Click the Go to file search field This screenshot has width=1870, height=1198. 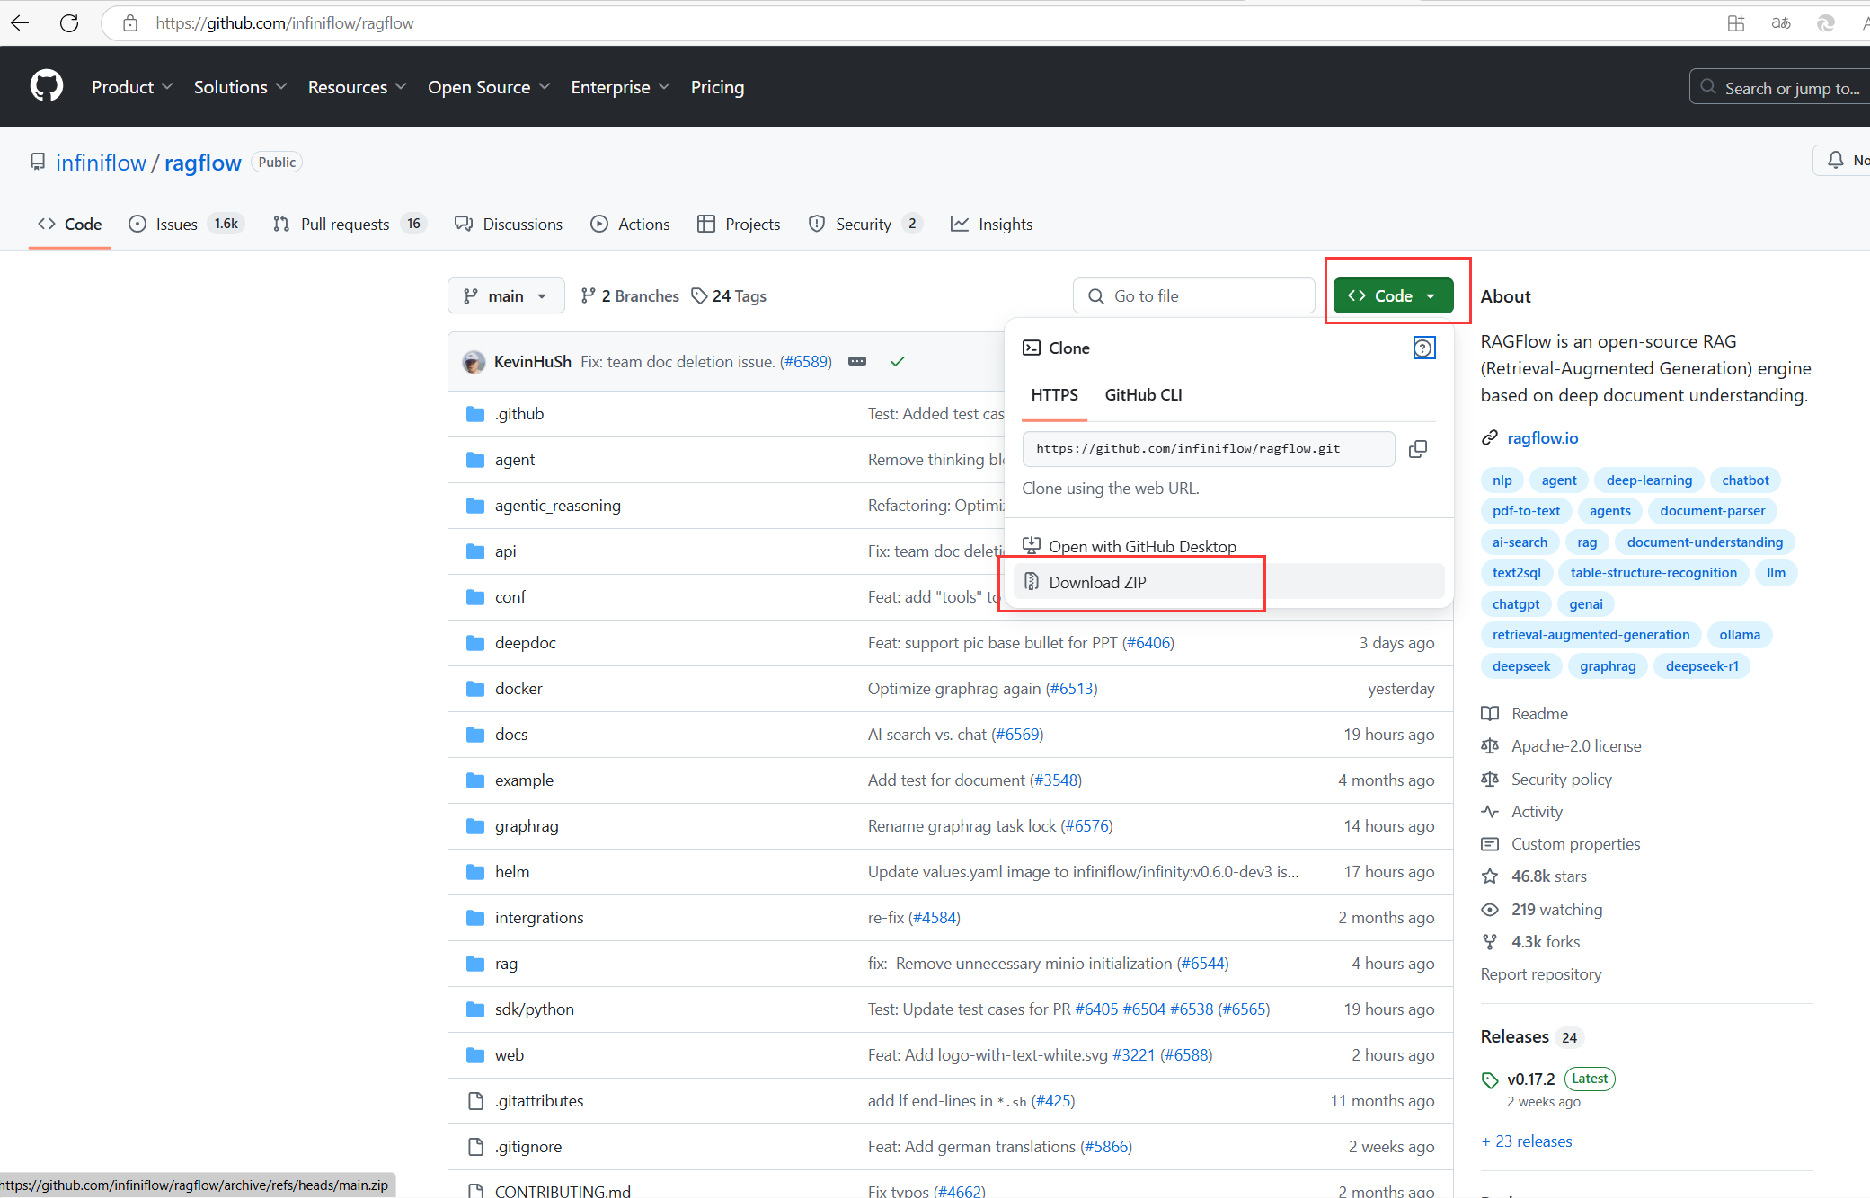1195,295
